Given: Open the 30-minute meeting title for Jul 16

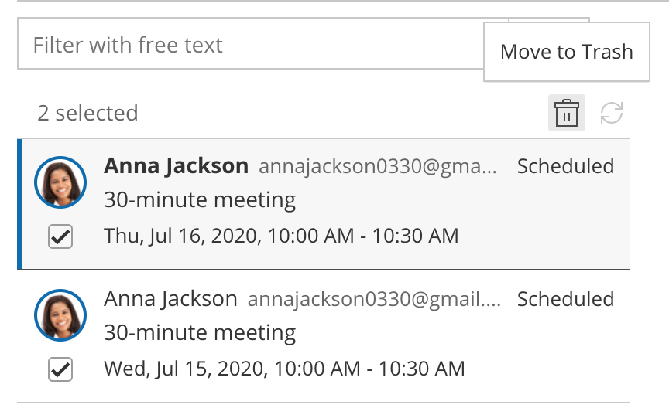Looking at the screenshot, I should [x=200, y=201].
